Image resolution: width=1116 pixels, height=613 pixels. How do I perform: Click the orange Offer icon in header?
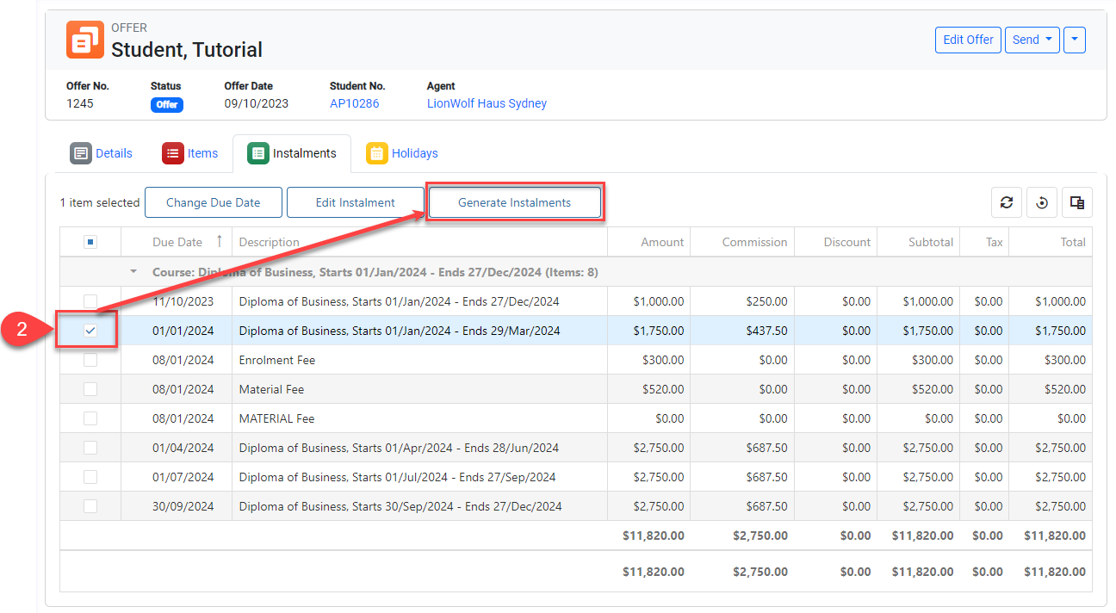point(84,40)
